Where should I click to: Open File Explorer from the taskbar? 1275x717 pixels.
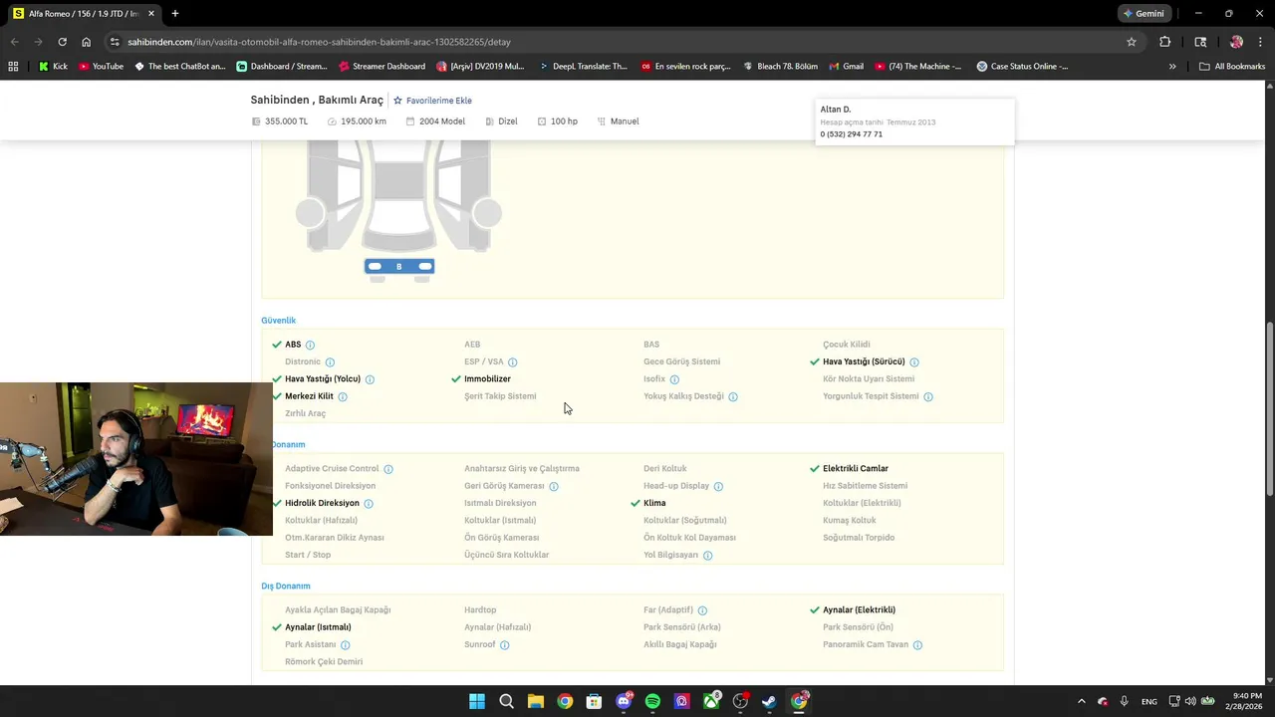click(x=535, y=701)
